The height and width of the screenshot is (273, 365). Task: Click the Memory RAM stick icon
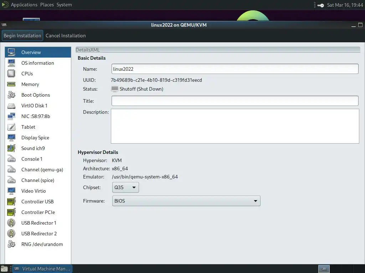click(x=11, y=84)
